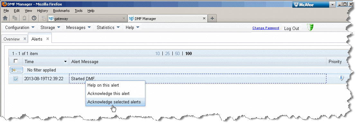Expand the Messages dropdown menu
This screenshot has width=356, height=123.
point(78,27)
